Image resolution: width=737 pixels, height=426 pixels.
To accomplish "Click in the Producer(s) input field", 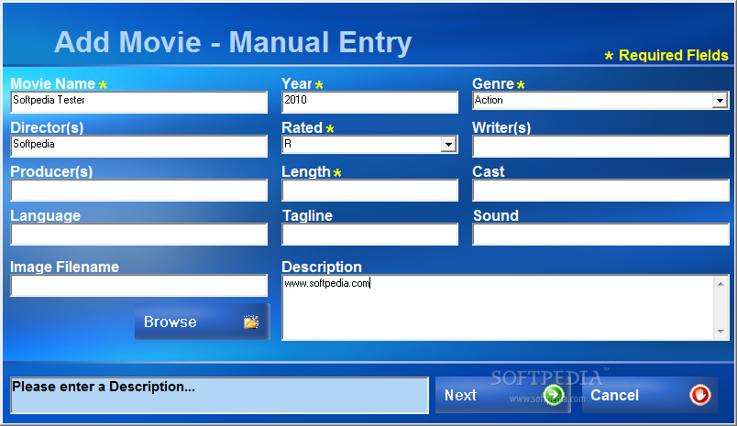I will click(138, 191).
